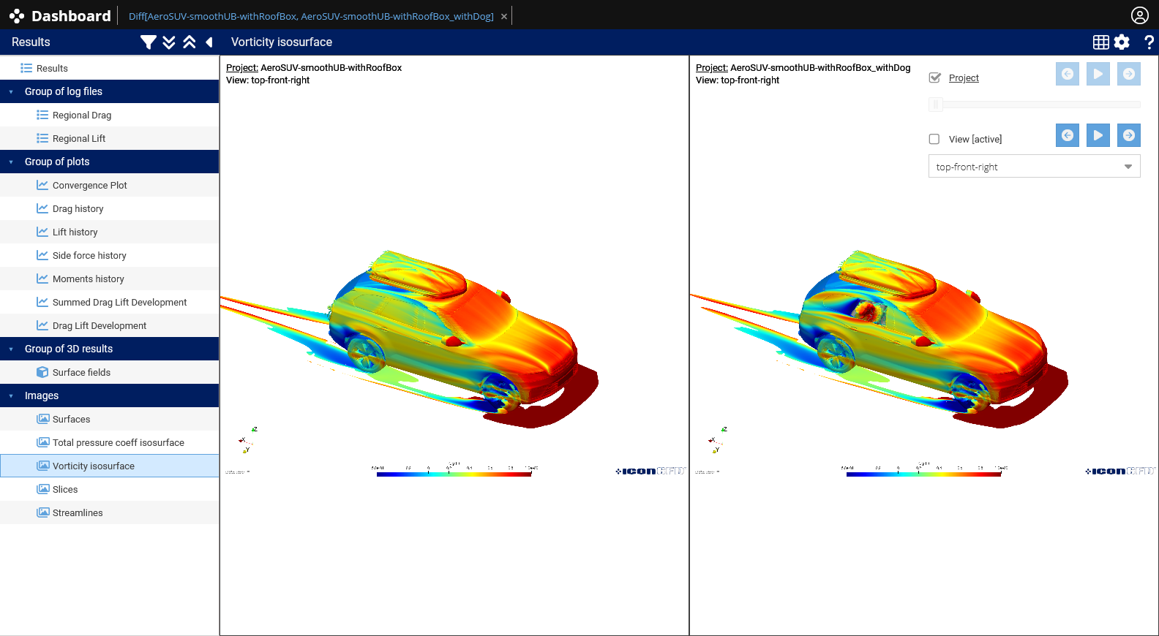Open the help question mark icon

point(1149,42)
